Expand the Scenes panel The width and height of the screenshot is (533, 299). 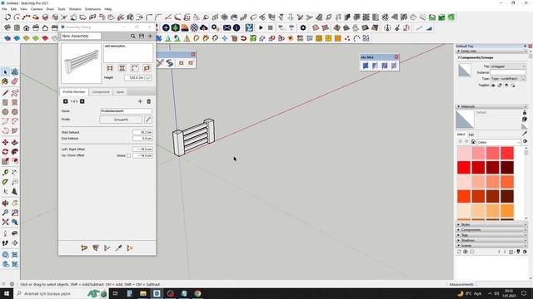point(491,246)
